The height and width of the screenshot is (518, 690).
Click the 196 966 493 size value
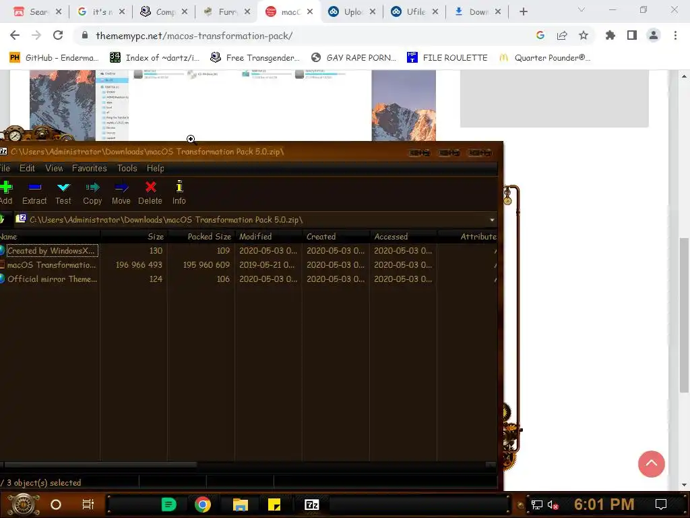pyautogui.click(x=139, y=264)
